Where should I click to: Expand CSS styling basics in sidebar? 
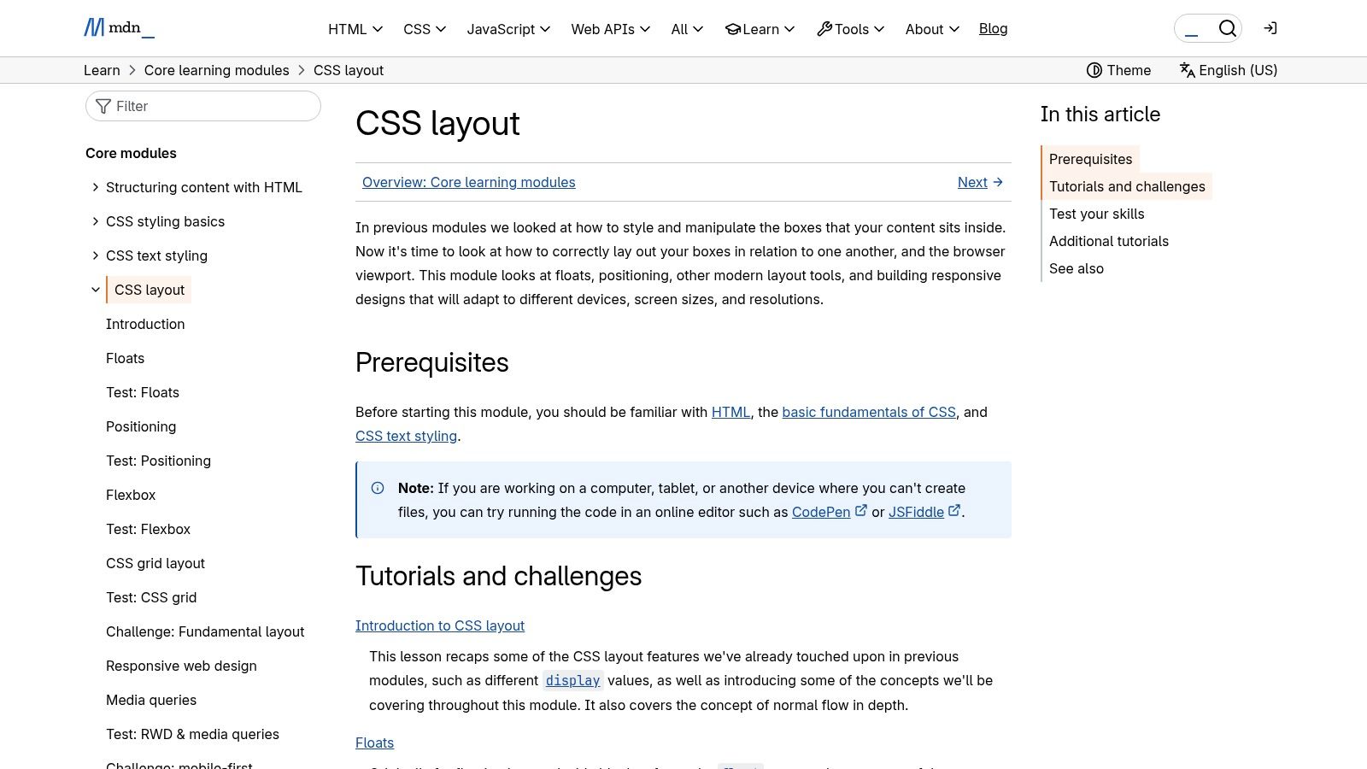coord(96,220)
